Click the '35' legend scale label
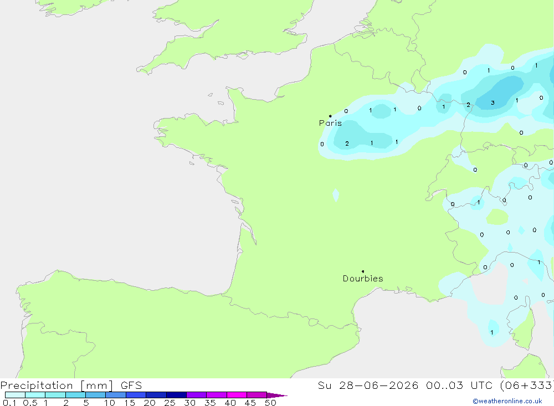 [210, 403]
